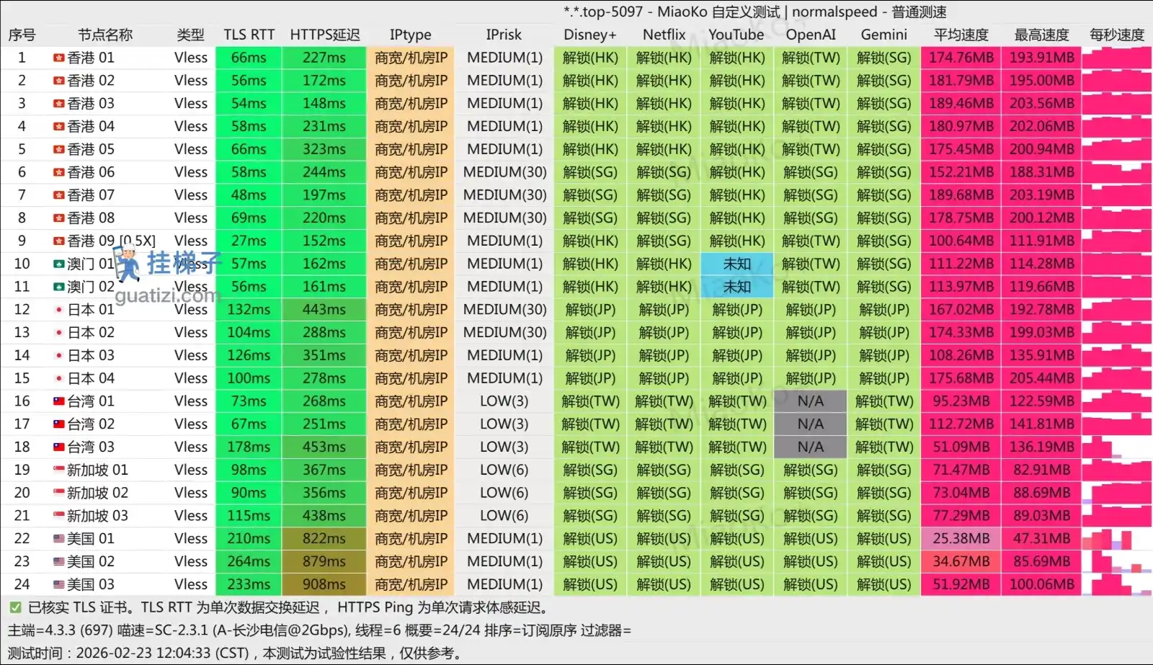This screenshot has height=665, width=1153.
Task: Click the 平均速度 column header
Action: click(x=961, y=35)
